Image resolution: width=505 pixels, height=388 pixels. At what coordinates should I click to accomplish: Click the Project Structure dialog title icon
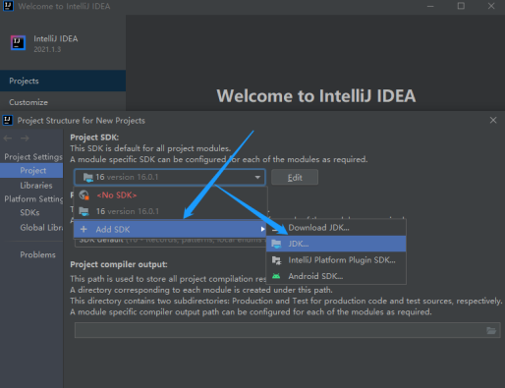point(8,120)
